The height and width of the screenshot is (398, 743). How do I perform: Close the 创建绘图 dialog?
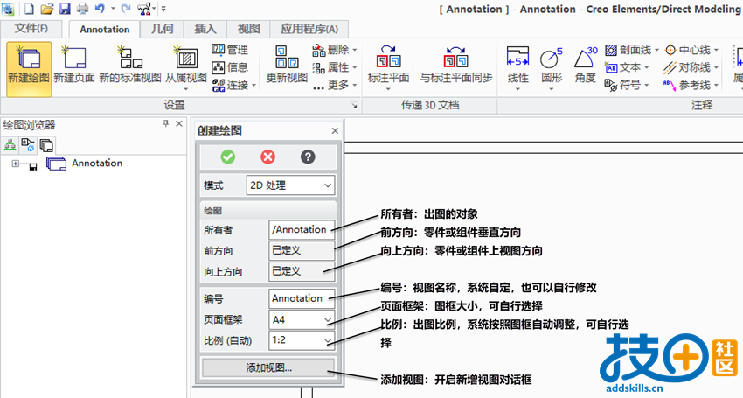coord(335,131)
